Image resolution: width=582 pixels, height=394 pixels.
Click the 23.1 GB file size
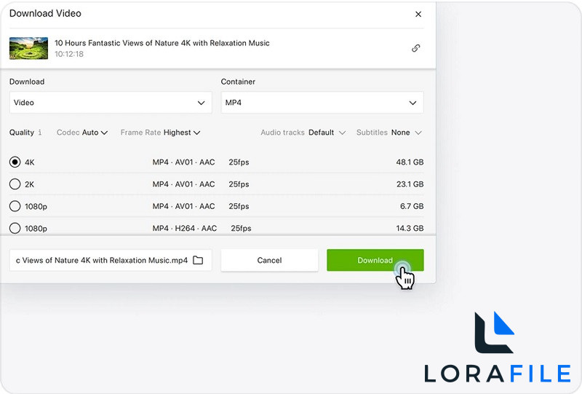point(410,184)
